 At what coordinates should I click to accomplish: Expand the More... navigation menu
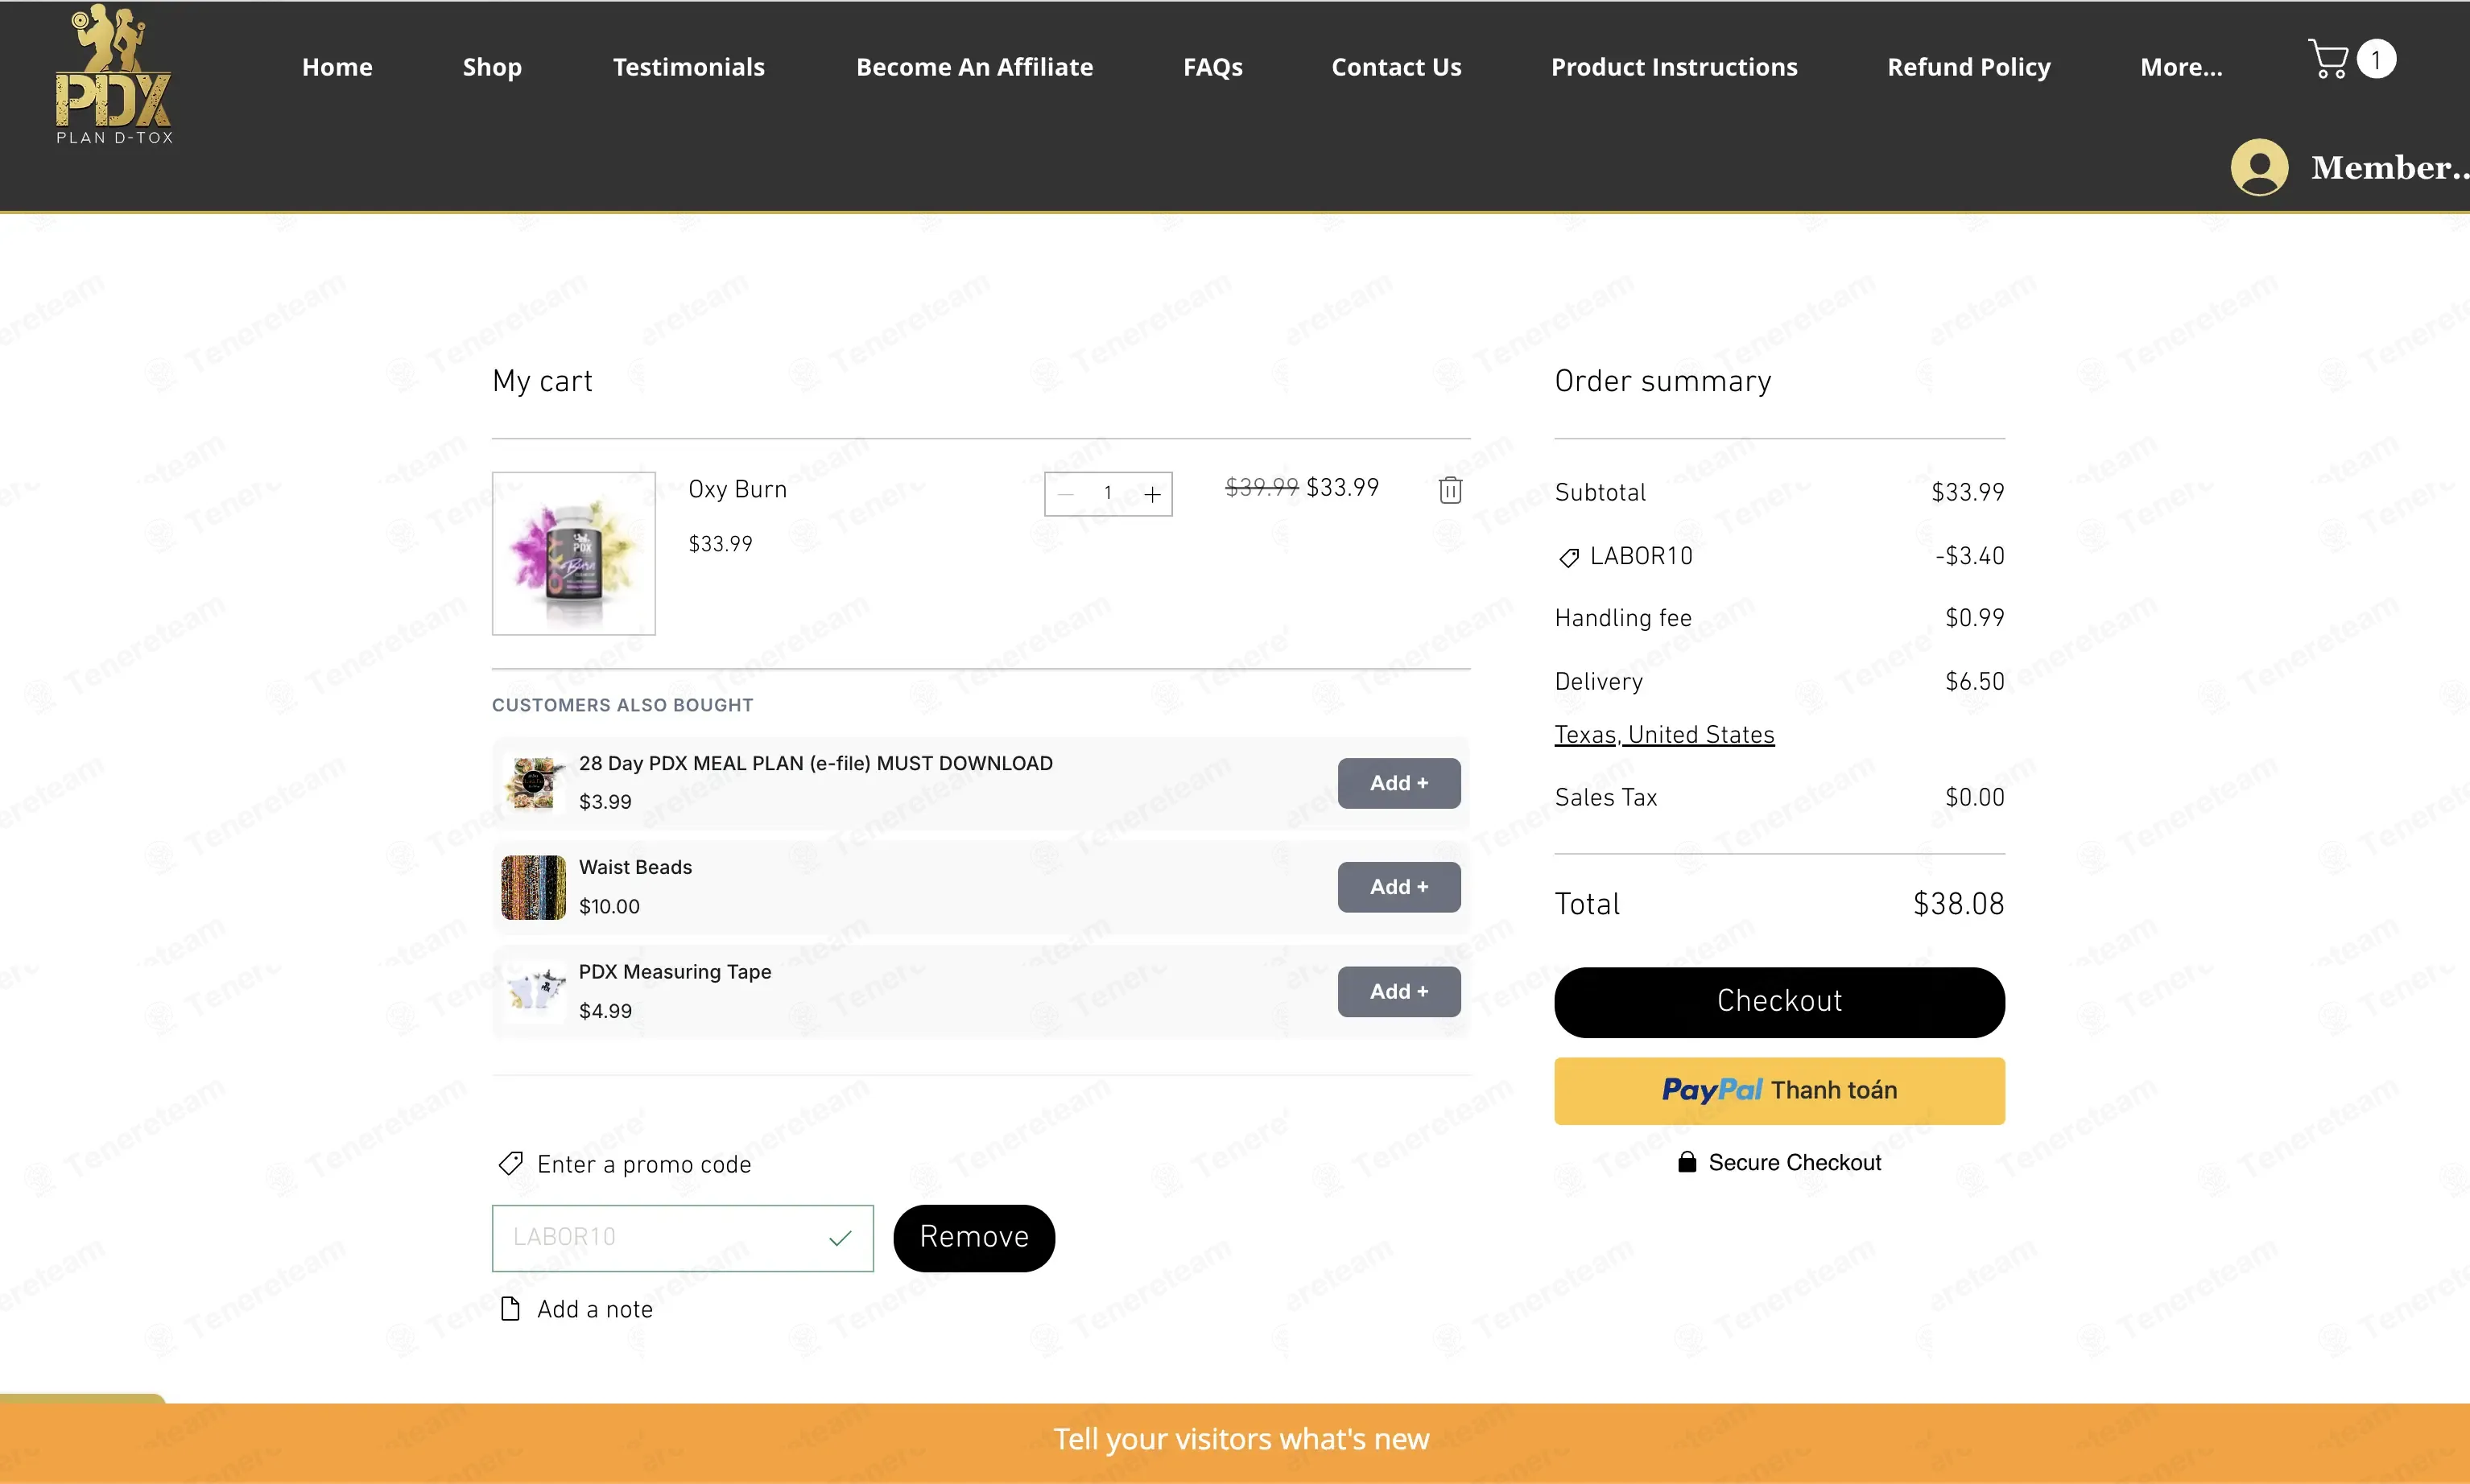click(x=2181, y=67)
